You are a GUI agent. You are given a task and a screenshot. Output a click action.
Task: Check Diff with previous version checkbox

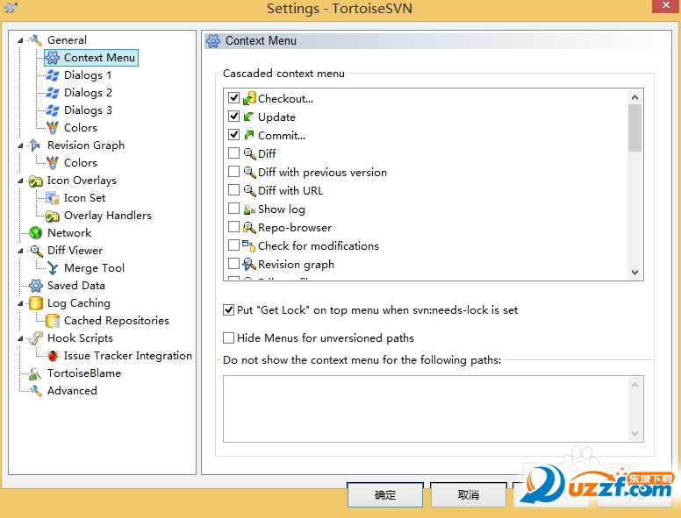click(x=233, y=172)
